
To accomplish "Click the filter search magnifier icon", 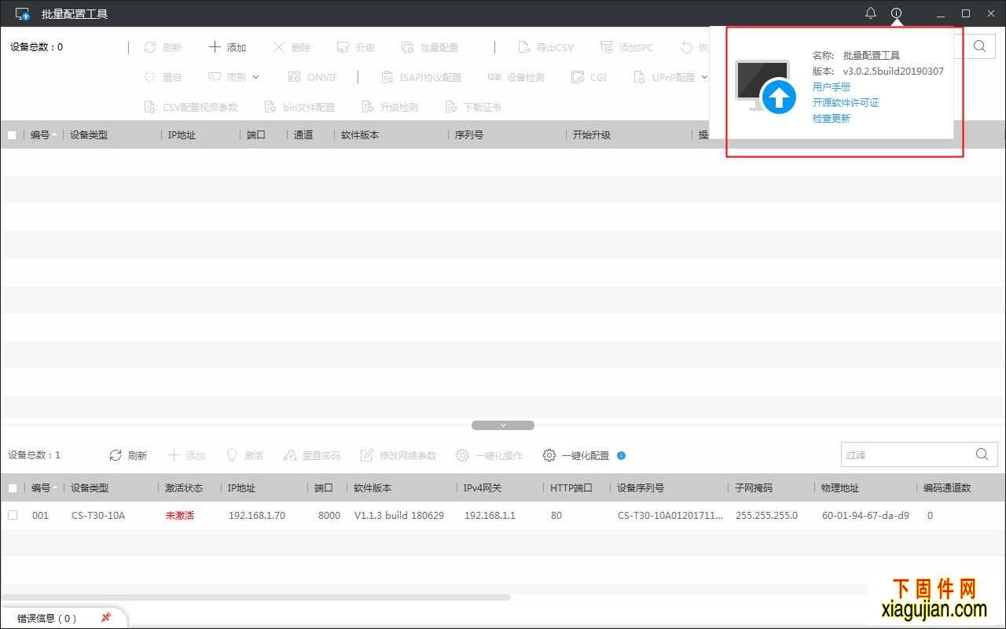I will point(982,454).
